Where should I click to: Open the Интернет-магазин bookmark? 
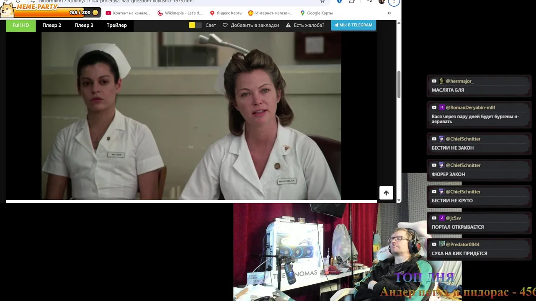click(270, 13)
